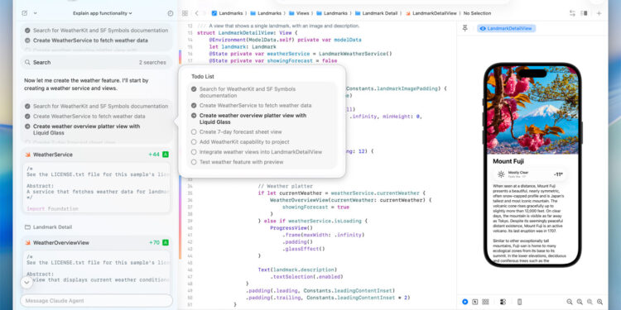
Task: Add a new editor with plus icon
Action: pyautogui.click(x=599, y=13)
